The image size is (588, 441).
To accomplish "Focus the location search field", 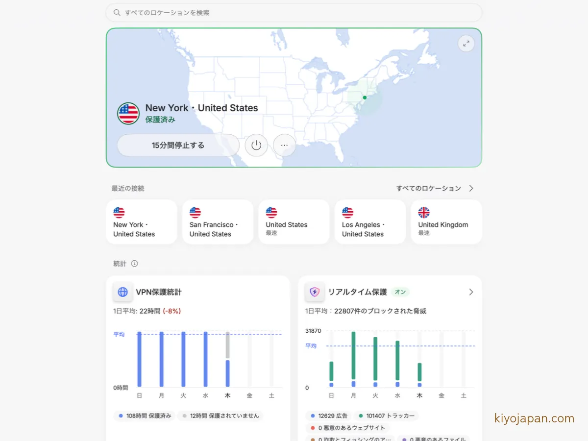I will click(x=294, y=13).
